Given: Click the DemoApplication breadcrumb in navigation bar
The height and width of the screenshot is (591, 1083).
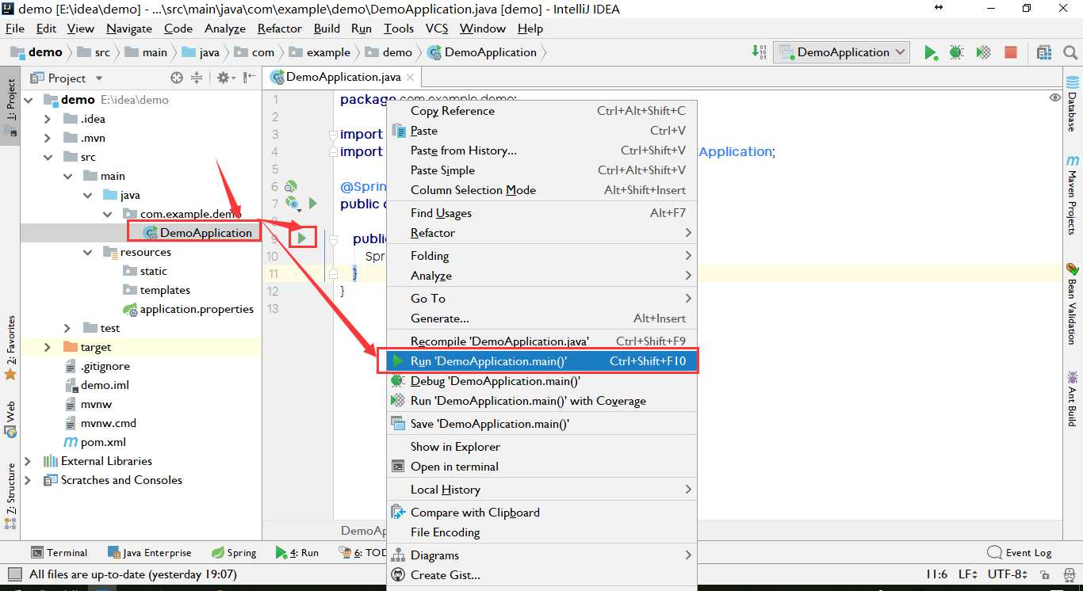Looking at the screenshot, I should point(482,52).
